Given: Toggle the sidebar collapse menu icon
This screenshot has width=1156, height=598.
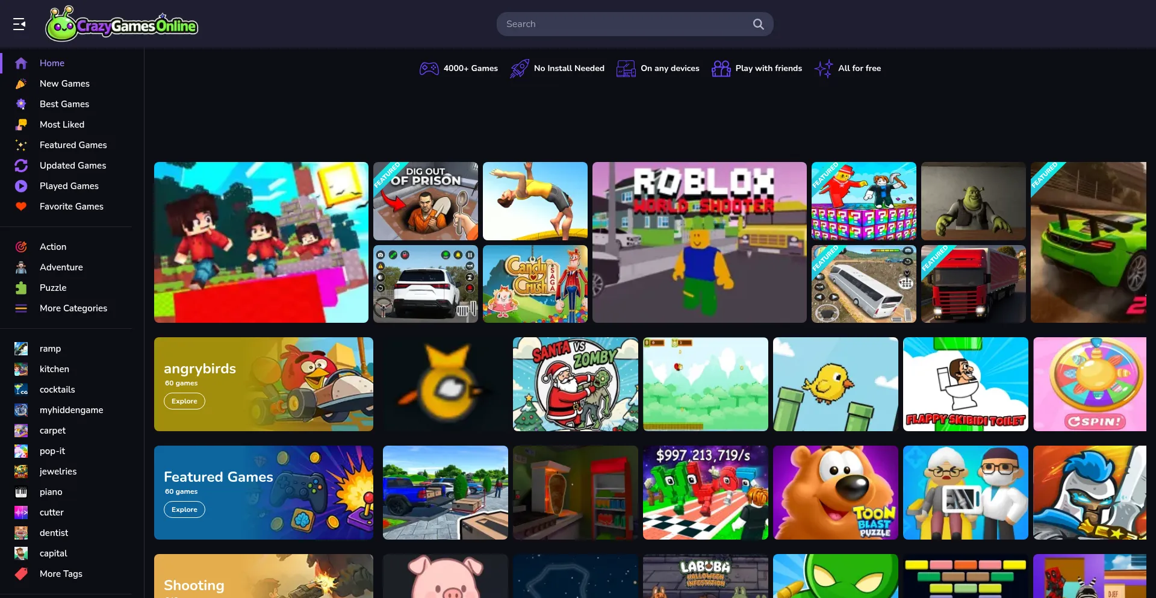Looking at the screenshot, I should [19, 24].
